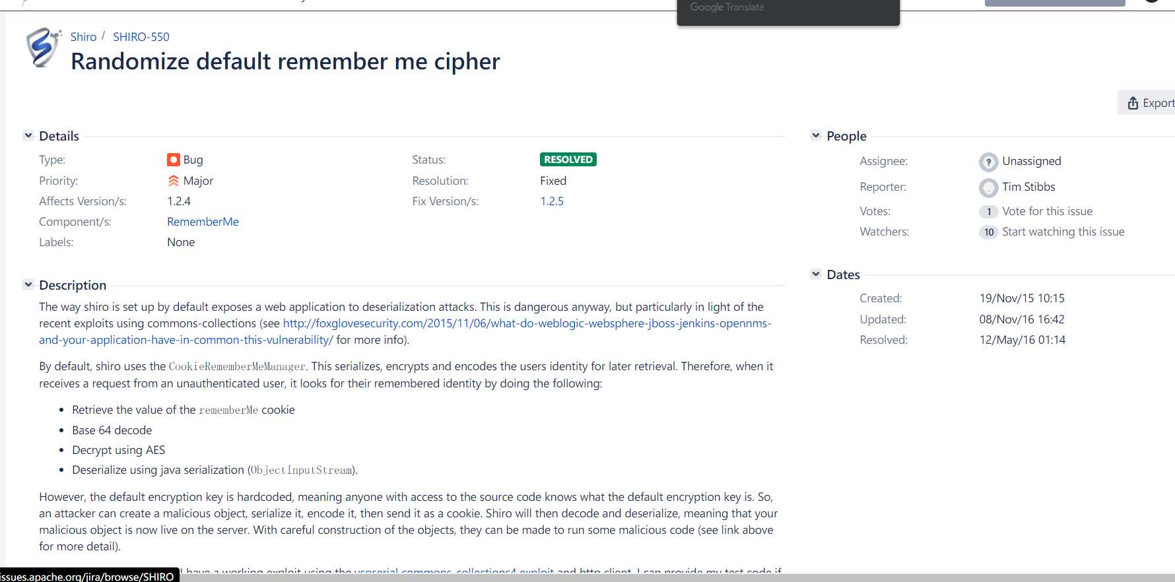Open the Shiro project breadcrumb link
This screenshot has width=1175, height=582.
pyautogui.click(x=83, y=37)
